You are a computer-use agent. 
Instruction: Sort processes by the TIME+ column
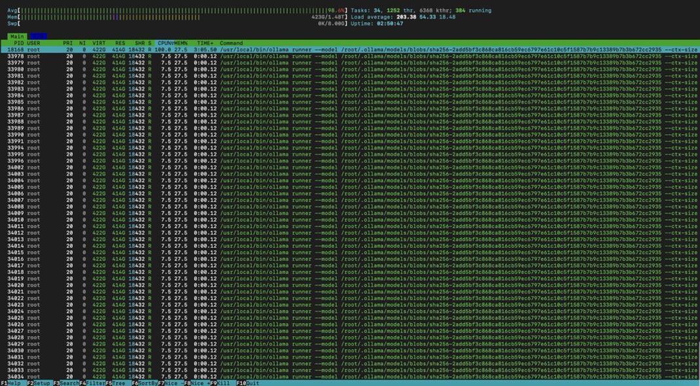click(206, 43)
